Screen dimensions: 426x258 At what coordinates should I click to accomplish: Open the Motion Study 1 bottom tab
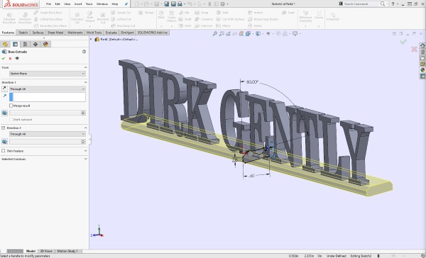click(67, 251)
